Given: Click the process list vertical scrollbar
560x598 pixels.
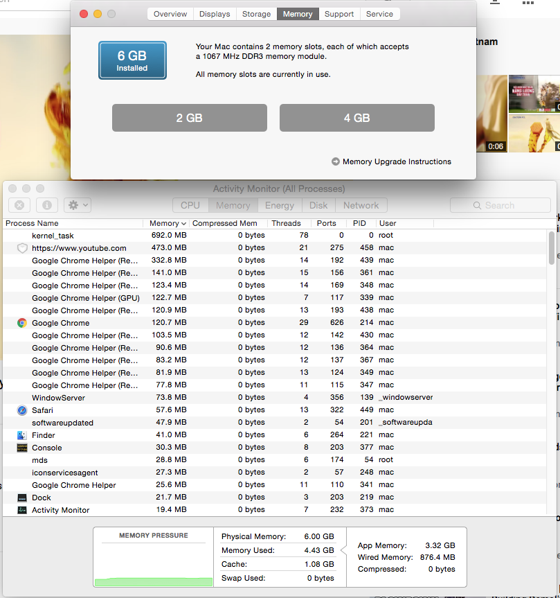Looking at the screenshot, I should point(551,248).
